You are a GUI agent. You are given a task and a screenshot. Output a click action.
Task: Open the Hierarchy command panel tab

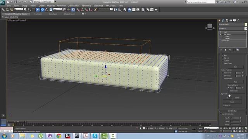[227, 20]
